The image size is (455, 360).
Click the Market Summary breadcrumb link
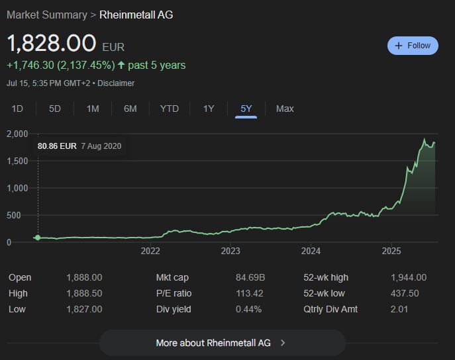pyautogui.click(x=47, y=15)
